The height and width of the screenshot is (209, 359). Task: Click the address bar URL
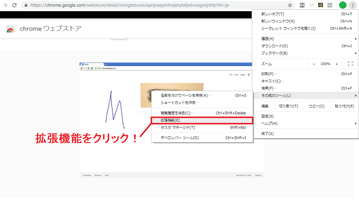[x=130, y=5]
